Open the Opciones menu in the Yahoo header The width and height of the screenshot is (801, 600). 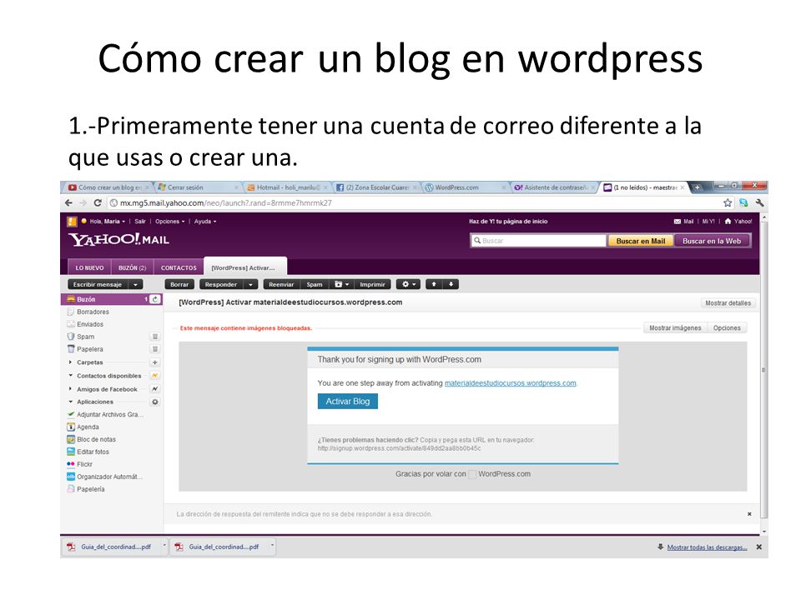tap(170, 222)
